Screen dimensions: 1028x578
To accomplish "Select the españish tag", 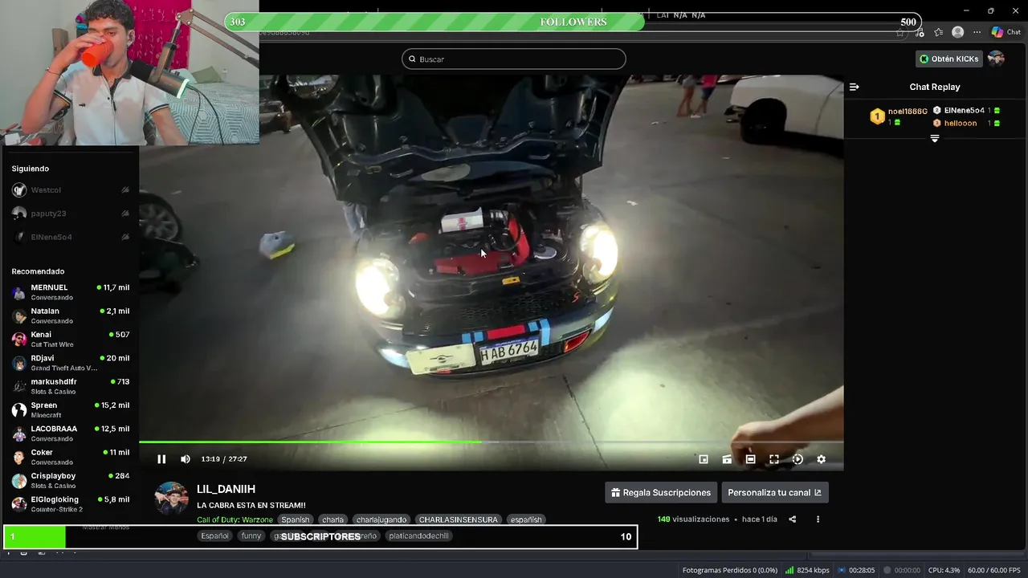I will click(x=526, y=519).
